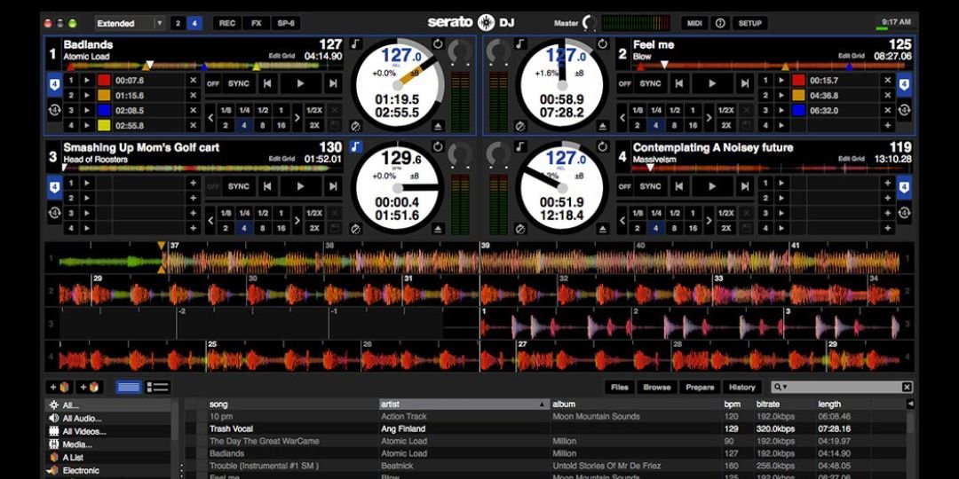Image resolution: width=959 pixels, height=479 pixels.
Task: Eject track from deck 4
Action: click(602, 229)
